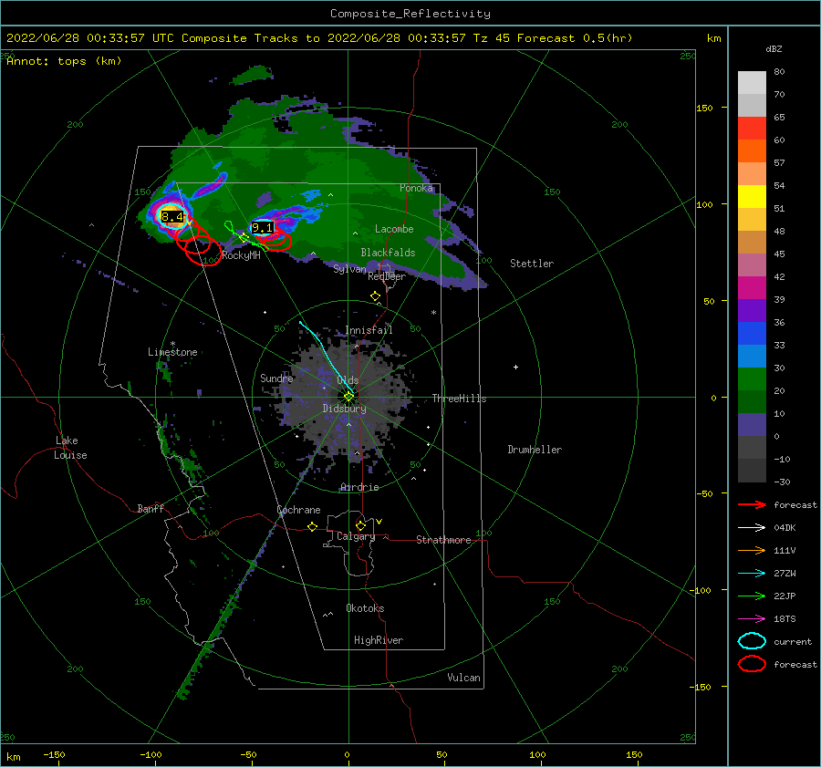This screenshot has height=767, width=821.
Task: Select the yellow diamond marker above Calgary
Action: point(360,525)
